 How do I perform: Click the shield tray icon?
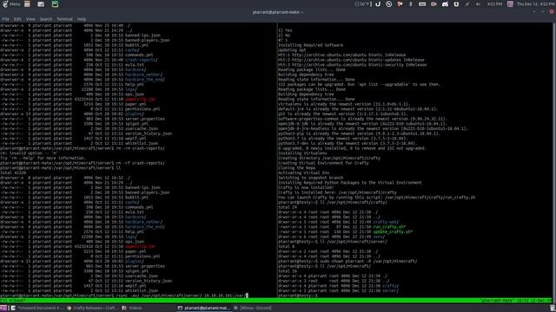[x=456, y=4]
